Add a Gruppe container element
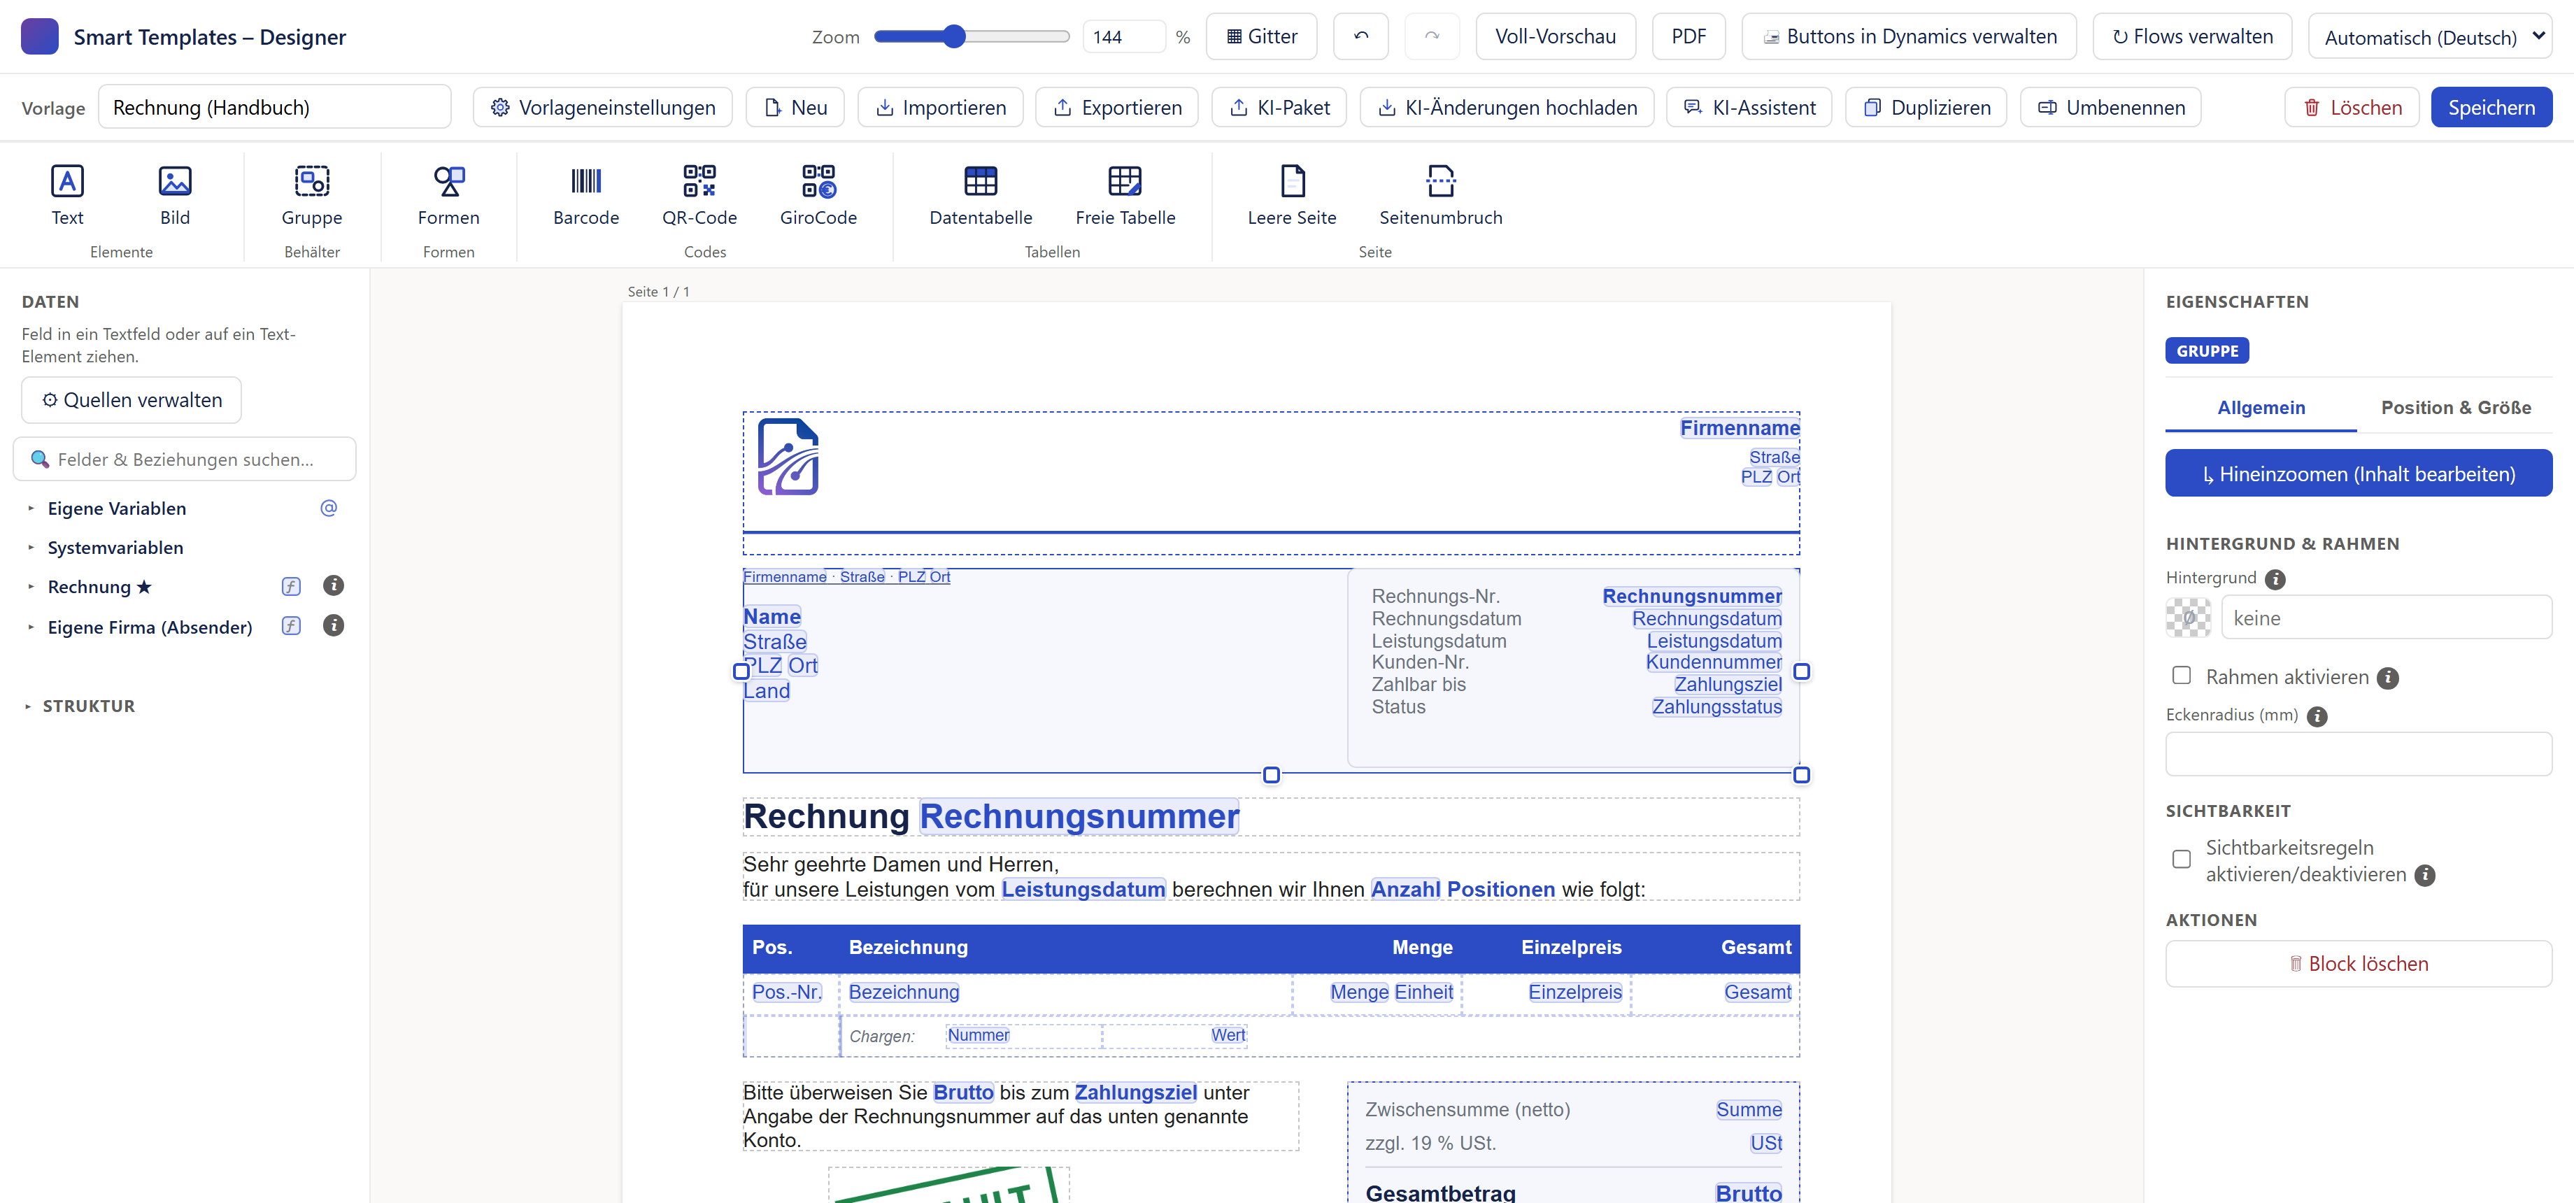Viewport: 2574px width, 1203px height. [x=312, y=195]
